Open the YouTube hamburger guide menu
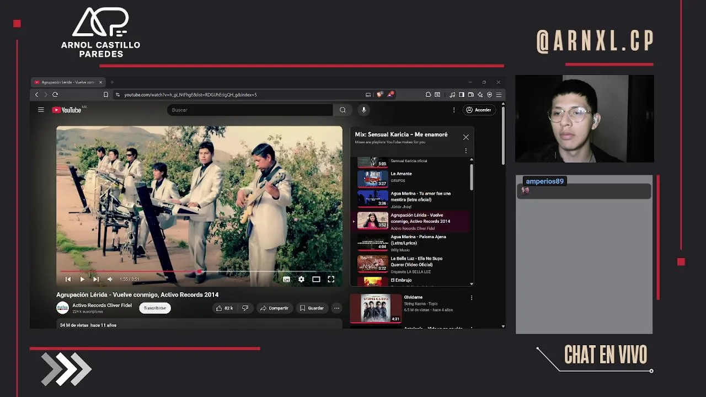 point(41,110)
